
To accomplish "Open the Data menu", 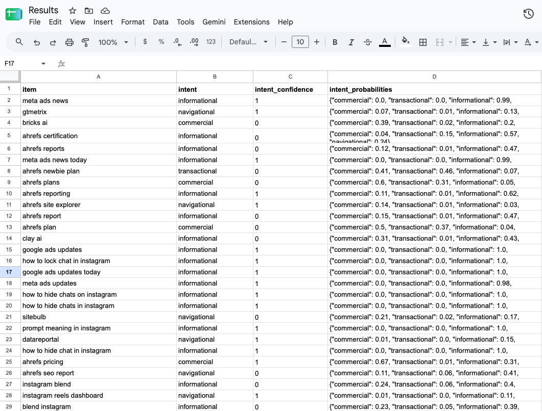I will [x=161, y=22].
